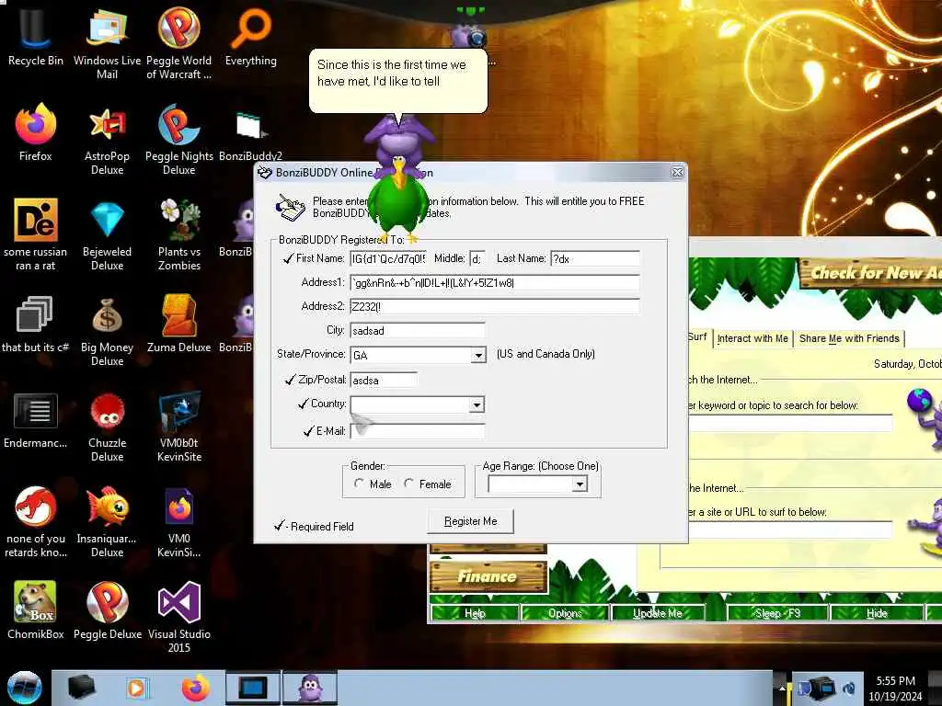942x706 pixels.
Task: Click the volume speaker tray icon
Action: pos(849,688)
